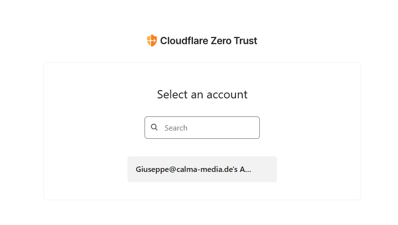Viewport: 398px width, 225px height.
Task: Click the orange Cloudflare shield logo
Action: point(152,40)
